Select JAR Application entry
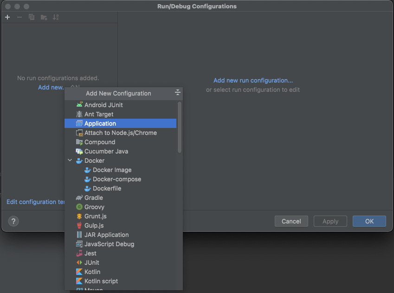This screenshot has width=394, height=293. pos(121,235)
